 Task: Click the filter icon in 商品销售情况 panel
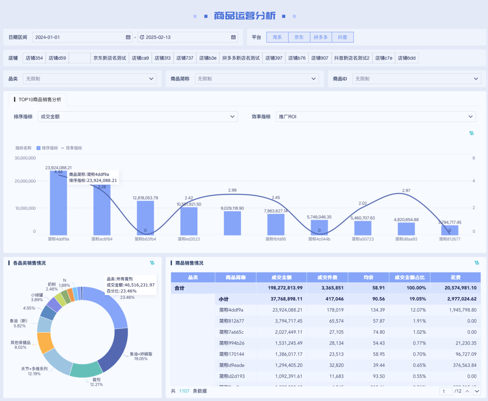pos(477,263)
